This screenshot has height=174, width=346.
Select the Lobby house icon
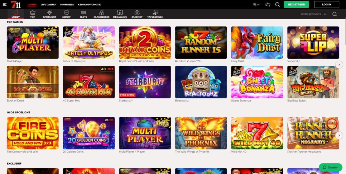click(16, 12)
